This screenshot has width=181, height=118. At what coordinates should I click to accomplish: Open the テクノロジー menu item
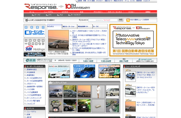pyautogui.click(x=98, y=12)
